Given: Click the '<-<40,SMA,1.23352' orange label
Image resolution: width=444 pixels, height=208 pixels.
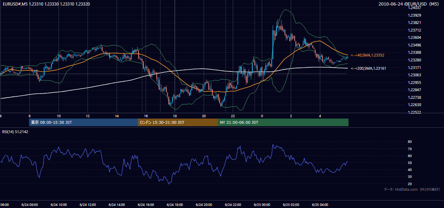Looking at the screenshot, I should coord(368,55).
